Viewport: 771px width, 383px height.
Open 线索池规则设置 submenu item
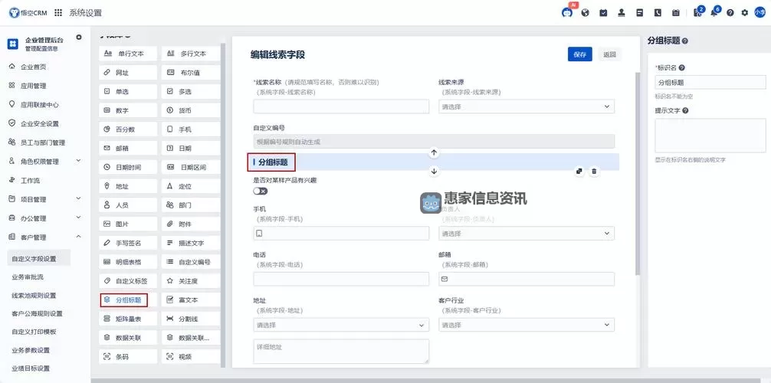pyautogui.click(x=34, y=296)
